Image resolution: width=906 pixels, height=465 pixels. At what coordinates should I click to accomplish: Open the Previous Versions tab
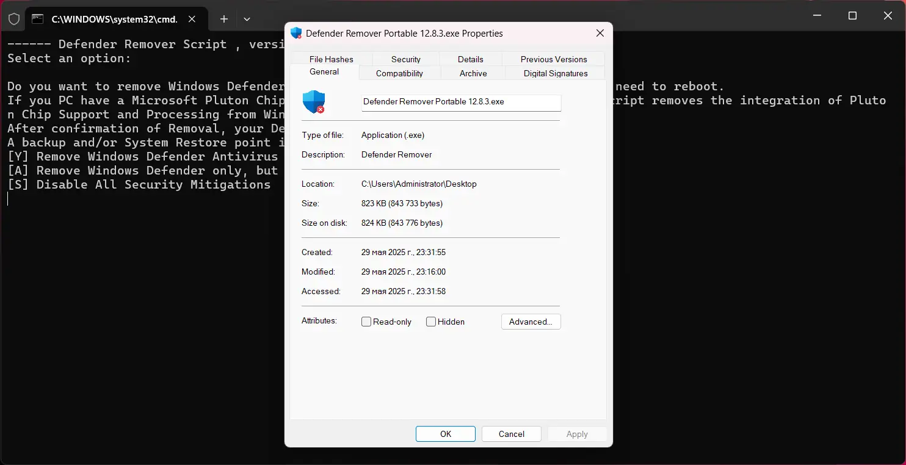[554, 59]
